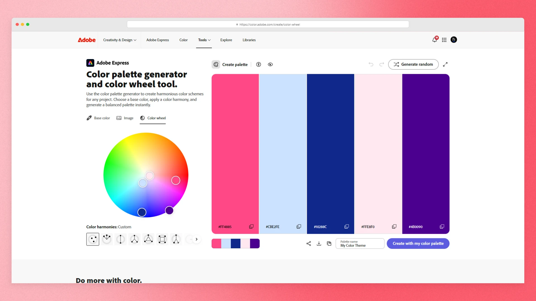Click Create with my color palette
The width and height of the screenshot is (536, 301).
tap(418, 244)
